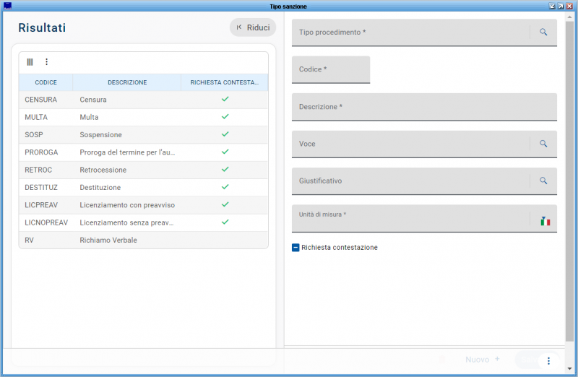The image size is (578, 377).
Task: Click the Nuovo button
Action: click(483, 360)
